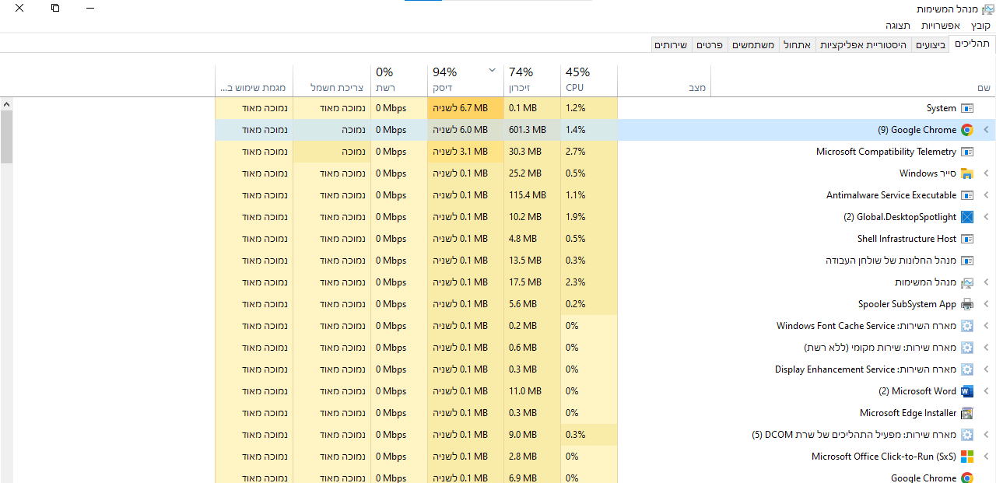Click the שירות מקומי (ללא רשת) gear icon
Image resolution: width=996 pixels, height=483 pixels.
[967, 348]
